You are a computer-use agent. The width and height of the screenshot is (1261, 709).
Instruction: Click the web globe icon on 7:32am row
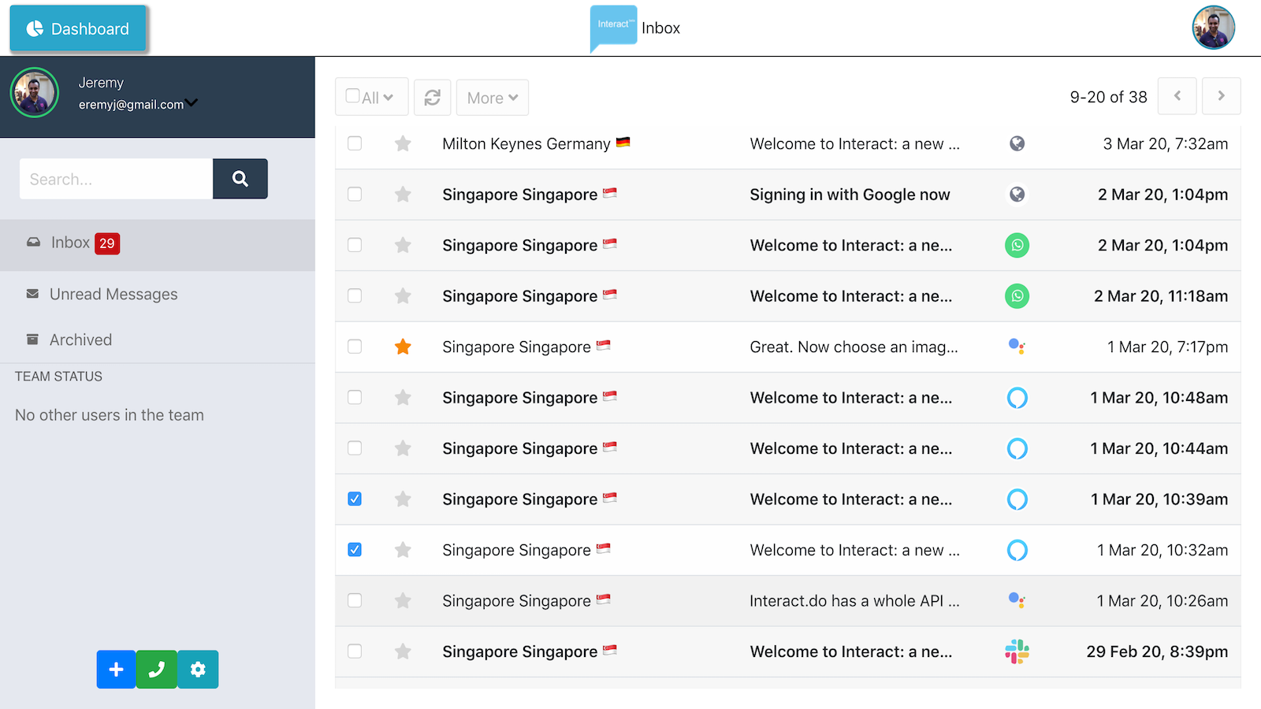[x=1017, y=143]
